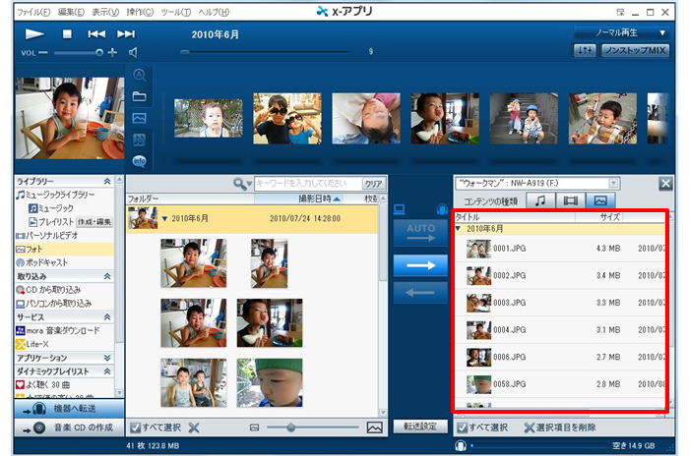Toggle すべて選択 checkbox under the photo folder list
The image size is (689, 456).
[x=135, y=427]
